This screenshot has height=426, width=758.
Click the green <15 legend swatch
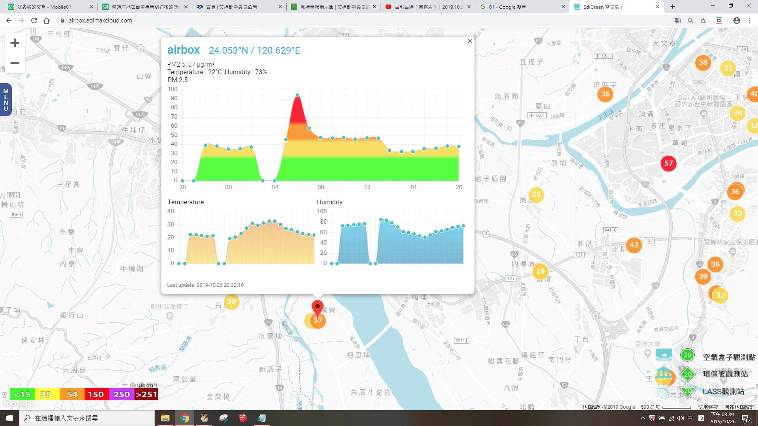pos(22,394)
